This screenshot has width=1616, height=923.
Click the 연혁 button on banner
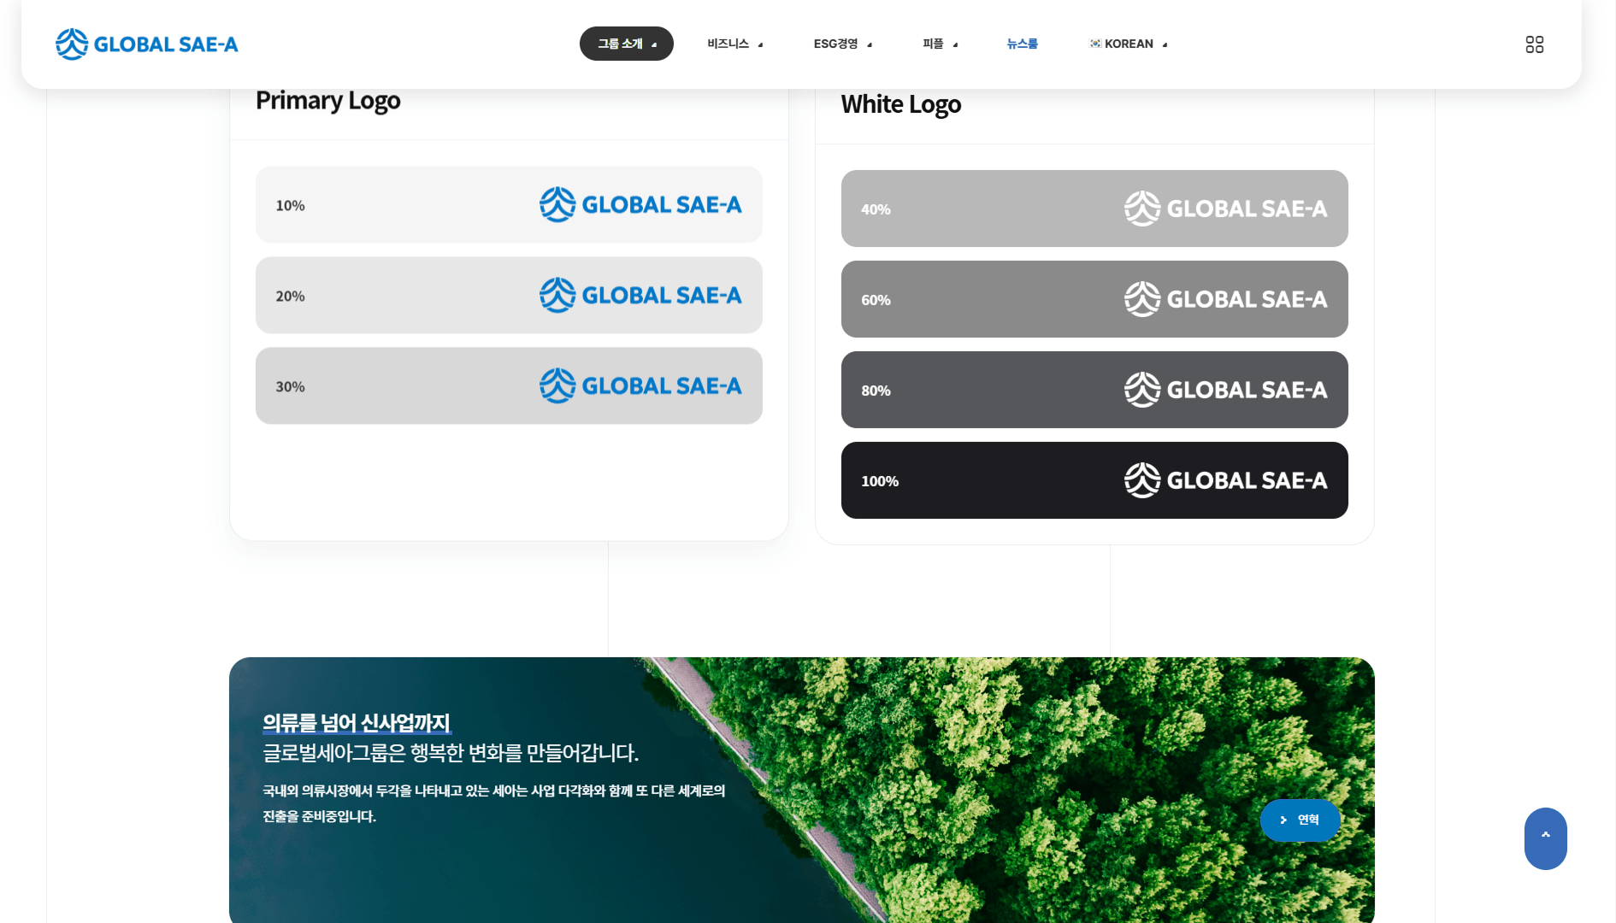(x=1300, y=820)
